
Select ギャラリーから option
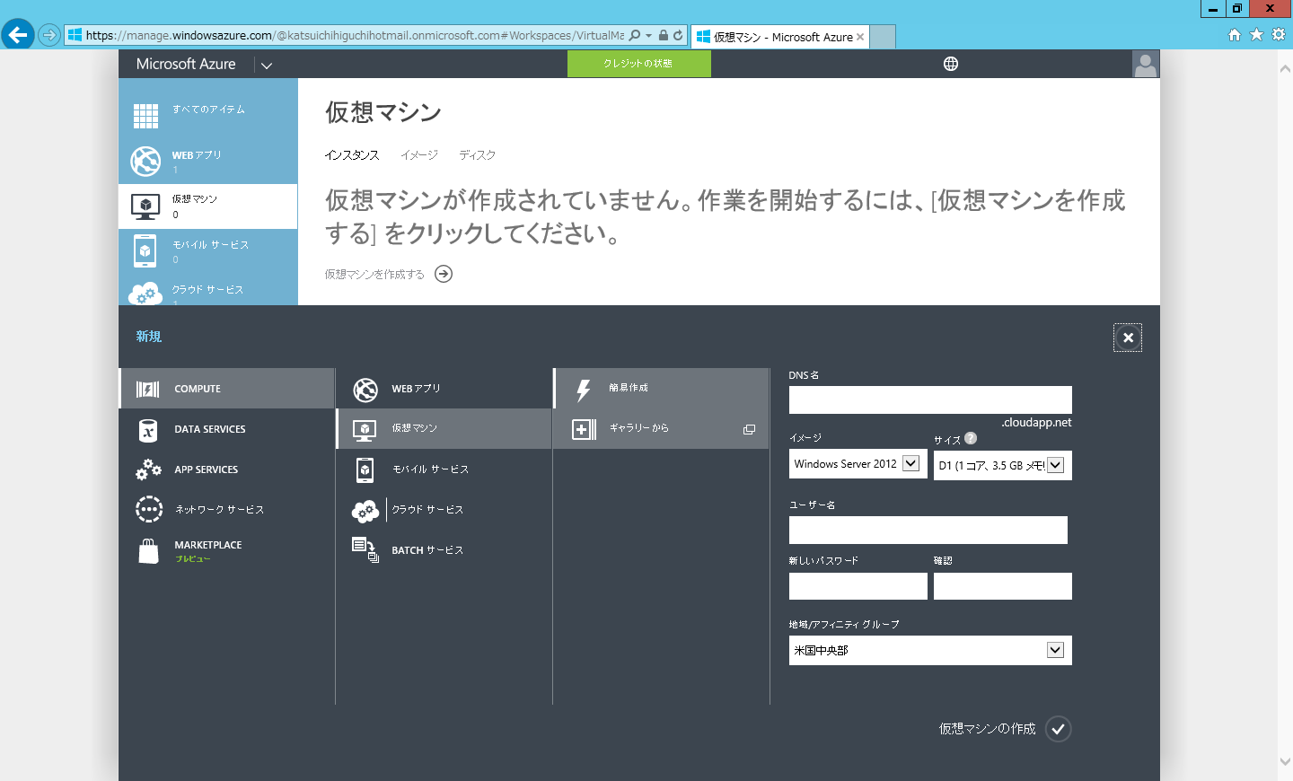tap(661, 428)
